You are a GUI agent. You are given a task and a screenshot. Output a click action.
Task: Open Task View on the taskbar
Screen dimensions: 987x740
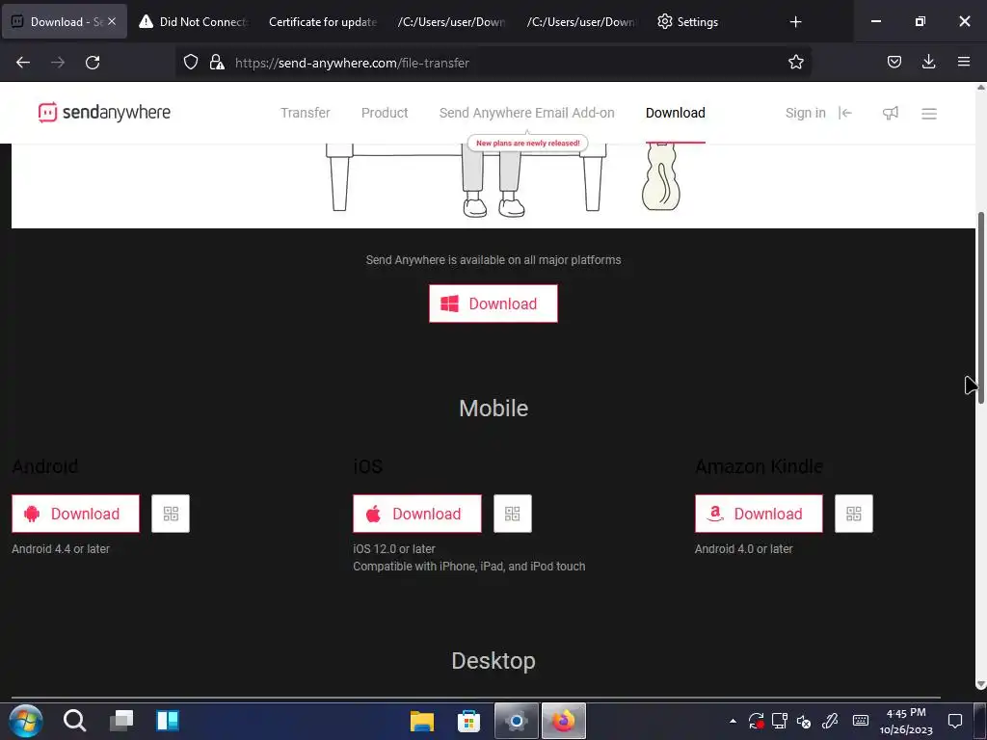click(121, 721)
